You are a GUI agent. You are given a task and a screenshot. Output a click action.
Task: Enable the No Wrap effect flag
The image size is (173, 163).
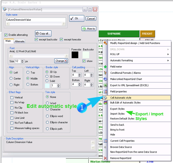coord(12,102)
